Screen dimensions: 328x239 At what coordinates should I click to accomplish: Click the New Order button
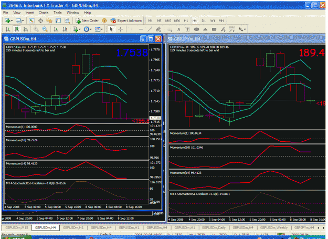87,20
